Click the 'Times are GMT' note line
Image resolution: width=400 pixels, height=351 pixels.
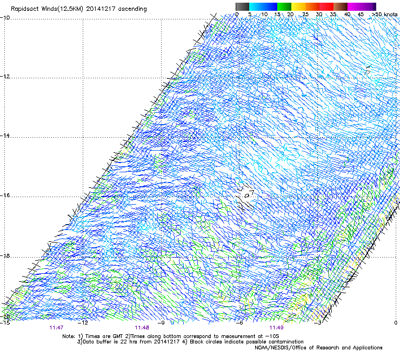(170, 336)
